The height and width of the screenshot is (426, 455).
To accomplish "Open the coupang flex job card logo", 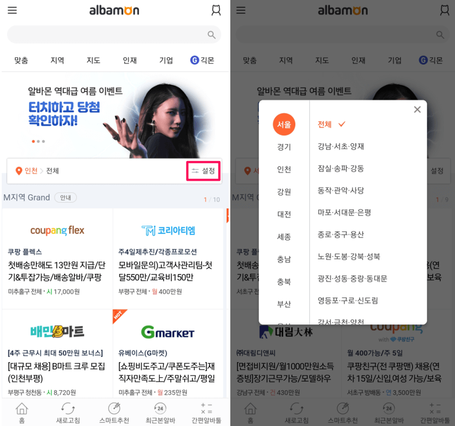I will (57, 231).
